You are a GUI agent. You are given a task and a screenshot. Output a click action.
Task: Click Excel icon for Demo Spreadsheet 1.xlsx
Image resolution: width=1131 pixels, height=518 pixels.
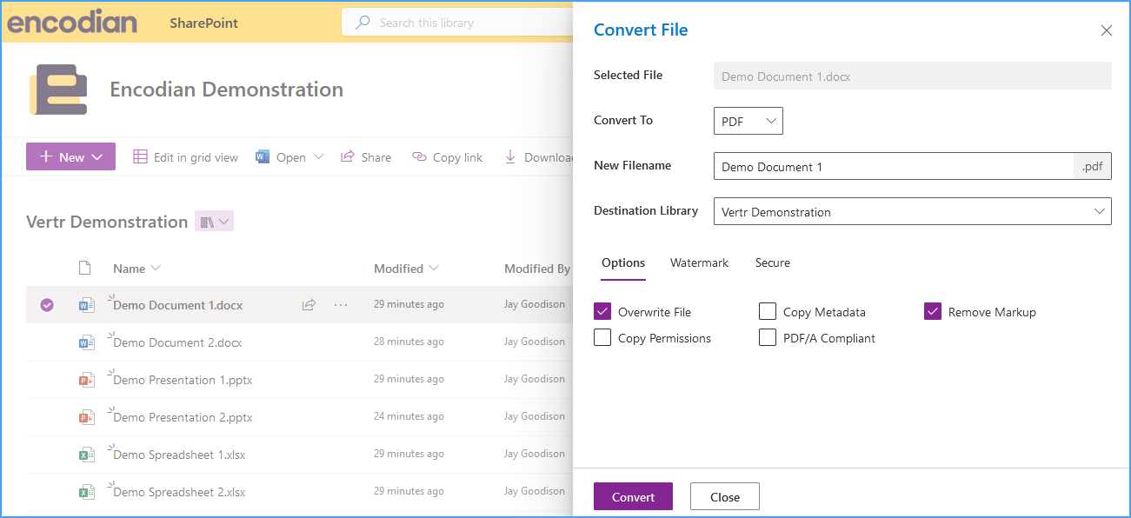86,455
